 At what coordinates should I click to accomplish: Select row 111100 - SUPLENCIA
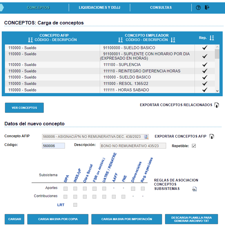[110, 65]
